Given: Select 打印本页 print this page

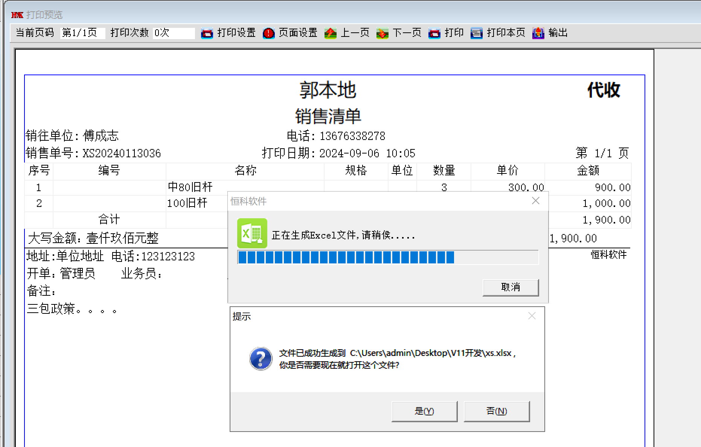Looking at the screenshot, I should pos(506,33).
